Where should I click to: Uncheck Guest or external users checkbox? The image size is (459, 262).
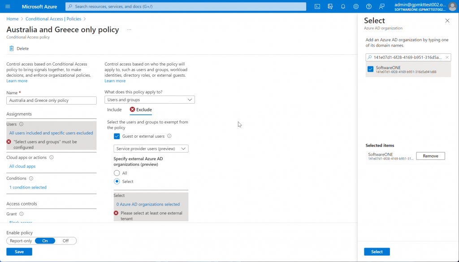pyautogui.click(x=117, y=136)
